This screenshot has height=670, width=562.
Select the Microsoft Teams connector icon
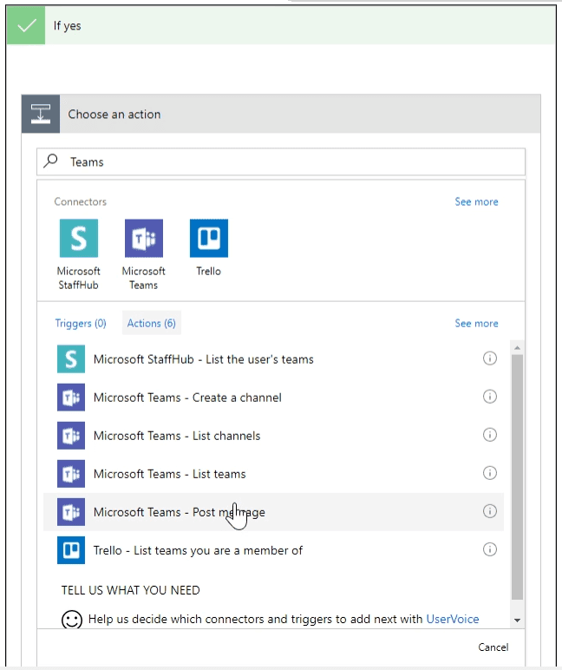point(143,238)
